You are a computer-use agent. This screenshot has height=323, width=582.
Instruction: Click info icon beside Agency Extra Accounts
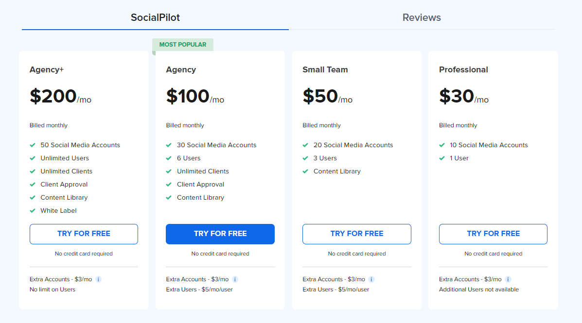235,279
